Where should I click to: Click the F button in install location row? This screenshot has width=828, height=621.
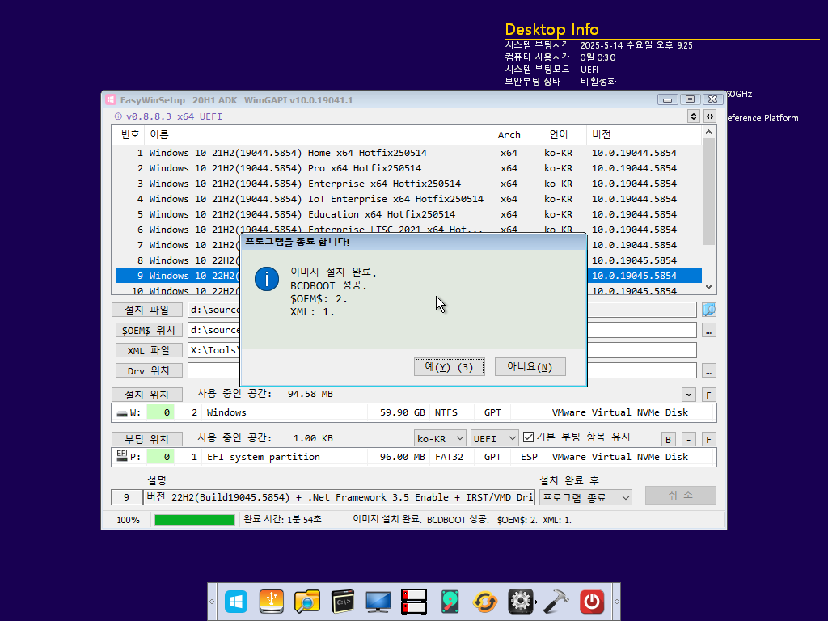point(708,395)
